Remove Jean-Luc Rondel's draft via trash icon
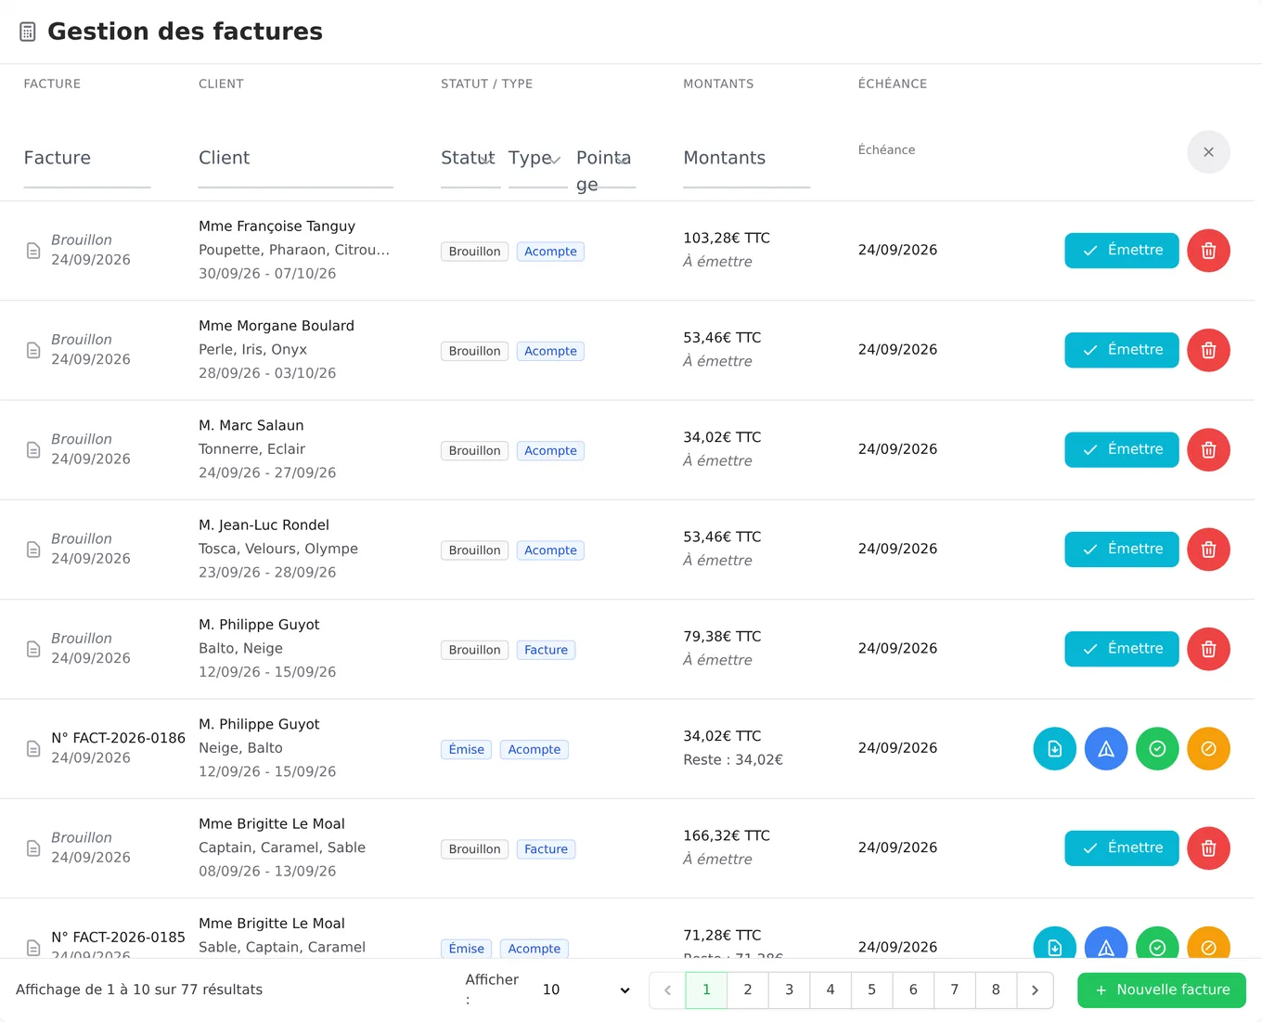Screen dimensions: 1262x1022 tap(1208, 550)
